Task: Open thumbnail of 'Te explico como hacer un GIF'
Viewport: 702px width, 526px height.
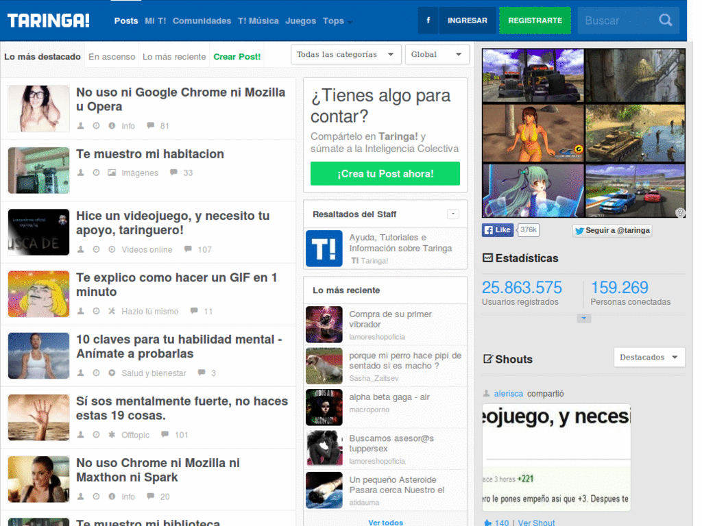Action: 38,294
